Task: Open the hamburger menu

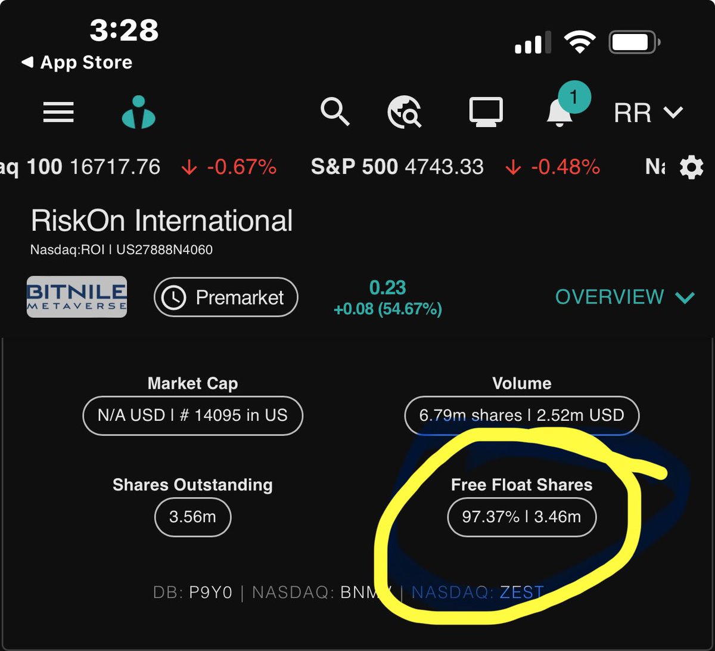Action: tap(58, 113)
